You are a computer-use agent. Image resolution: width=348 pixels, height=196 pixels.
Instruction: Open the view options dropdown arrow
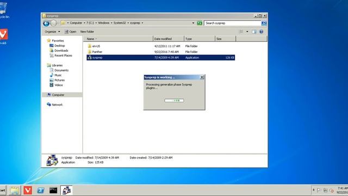(x=247, y=32)
